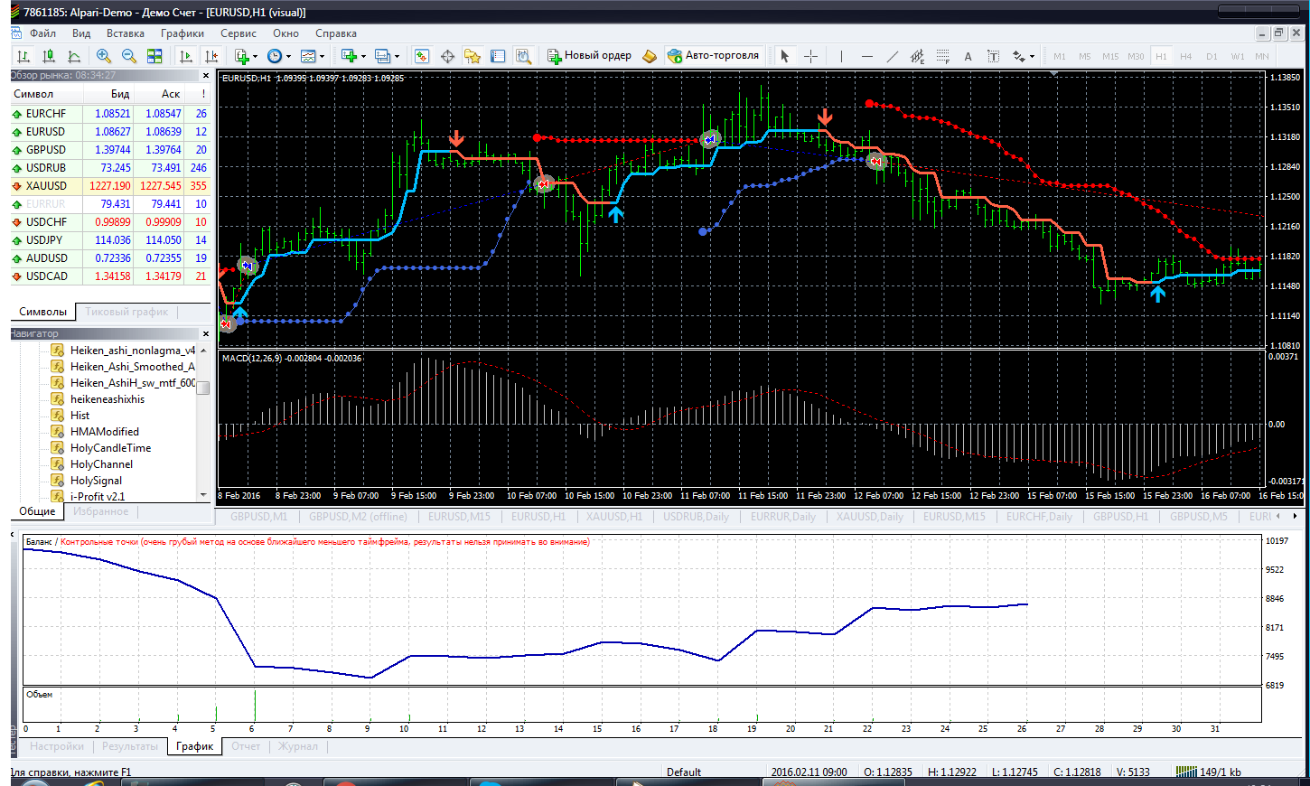Screen dimensions: 1310x786
Task: Select the Fibonacci retracement tool
Action: click(x=943, y=56)
